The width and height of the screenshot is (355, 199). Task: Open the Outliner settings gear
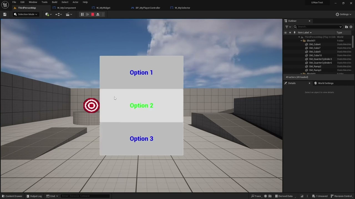[x=351, y=27]
